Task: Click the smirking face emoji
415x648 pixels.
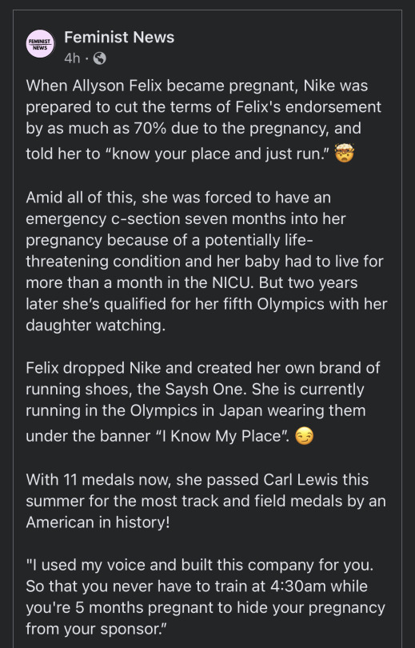Action: tap(304, 436)
